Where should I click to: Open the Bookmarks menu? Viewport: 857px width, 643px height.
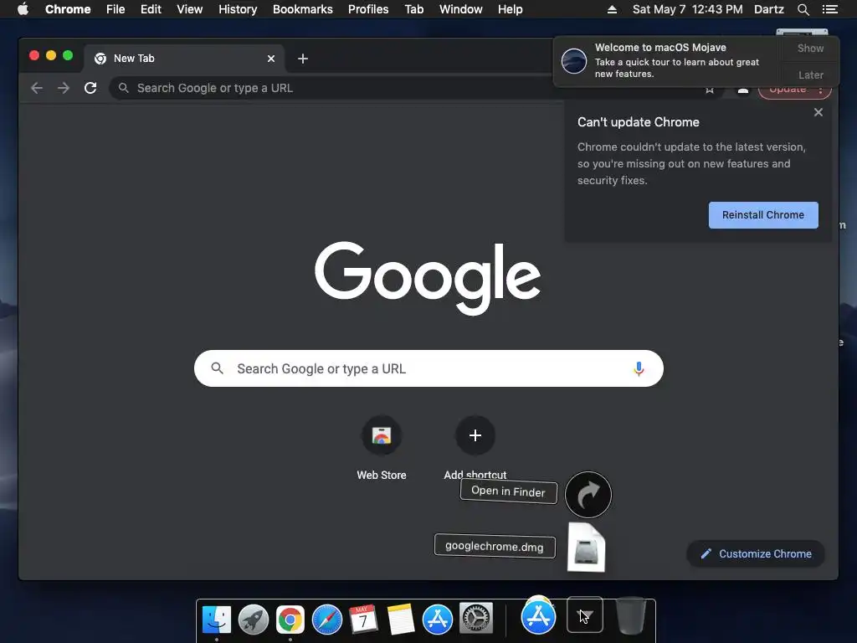point(303,9)
